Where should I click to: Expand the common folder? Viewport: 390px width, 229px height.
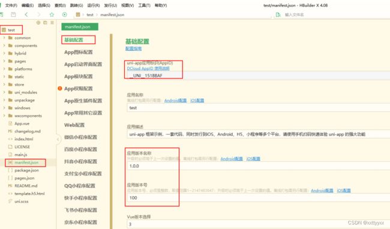pyautogui.click(x=4, y=38)
